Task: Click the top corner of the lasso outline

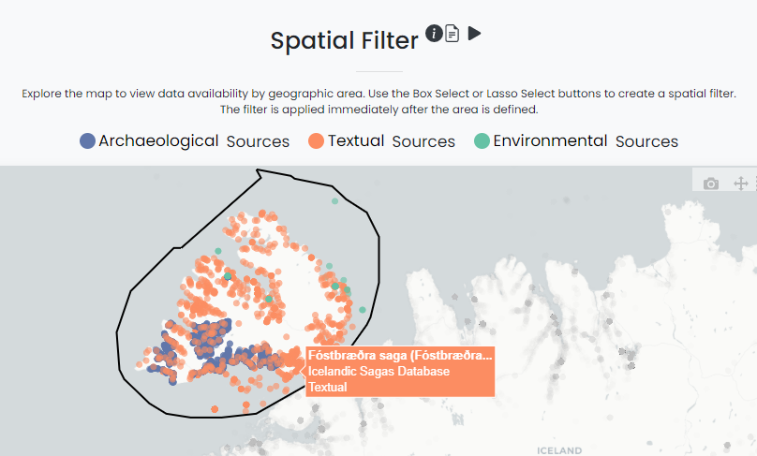Action: 258,170
